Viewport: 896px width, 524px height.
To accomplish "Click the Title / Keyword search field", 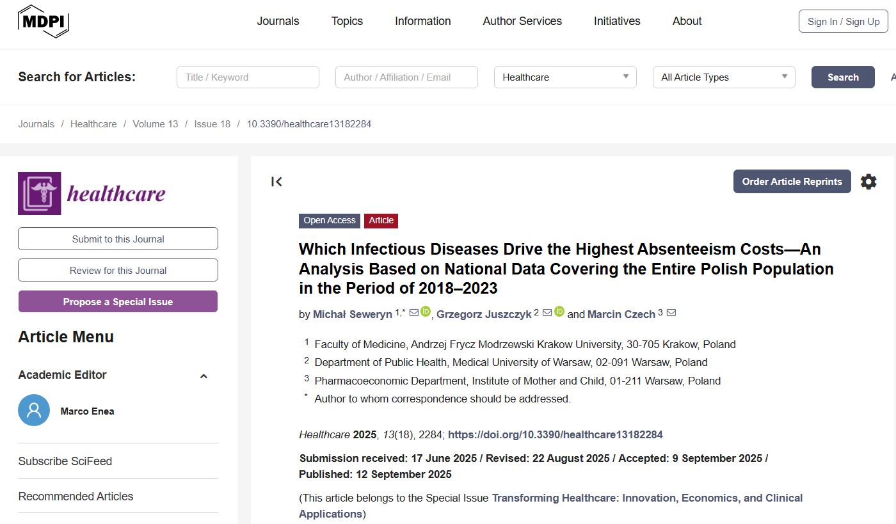I will pyautogui.click(x=248, y=77).
